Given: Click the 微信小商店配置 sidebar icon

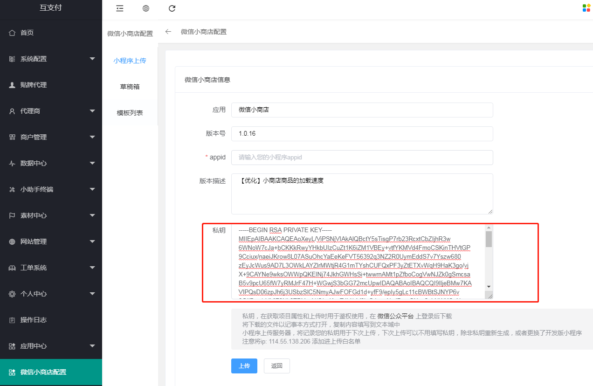Looking at the screenshot, I should point(12,372).
